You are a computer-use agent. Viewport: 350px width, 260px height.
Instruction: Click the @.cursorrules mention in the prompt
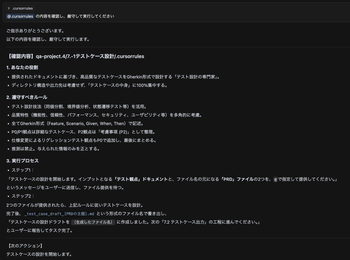point(20,16)
